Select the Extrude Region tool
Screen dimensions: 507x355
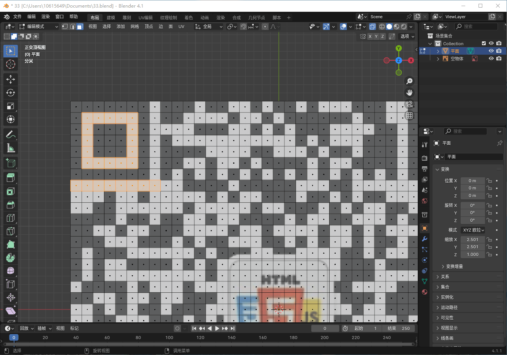[11, 178]
